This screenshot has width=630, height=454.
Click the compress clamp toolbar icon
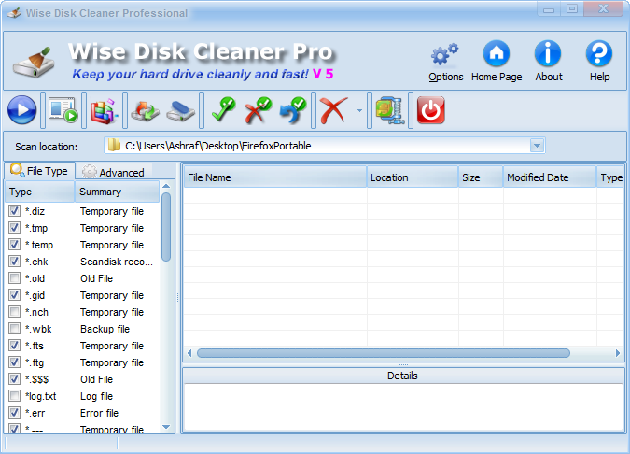[x=390, y=110]
